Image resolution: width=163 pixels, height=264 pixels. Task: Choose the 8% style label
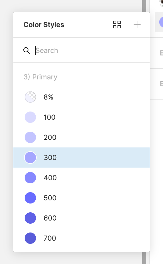coord(48,97)
